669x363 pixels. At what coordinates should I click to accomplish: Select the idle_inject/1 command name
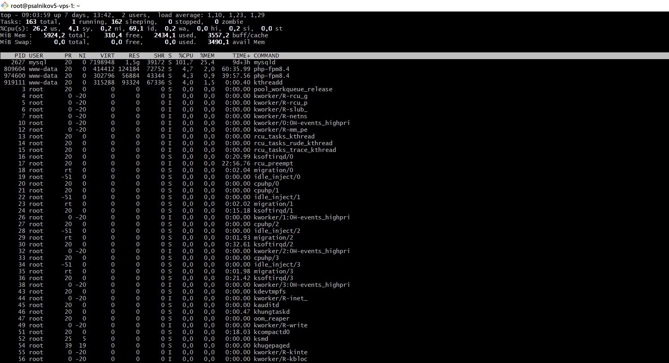(x=277, y=197)
